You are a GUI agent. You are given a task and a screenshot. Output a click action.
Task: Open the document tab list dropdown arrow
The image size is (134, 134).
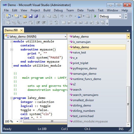(x=128, y=31)
